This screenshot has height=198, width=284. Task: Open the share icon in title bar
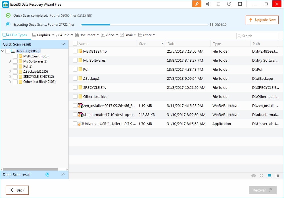pos(208,4)
